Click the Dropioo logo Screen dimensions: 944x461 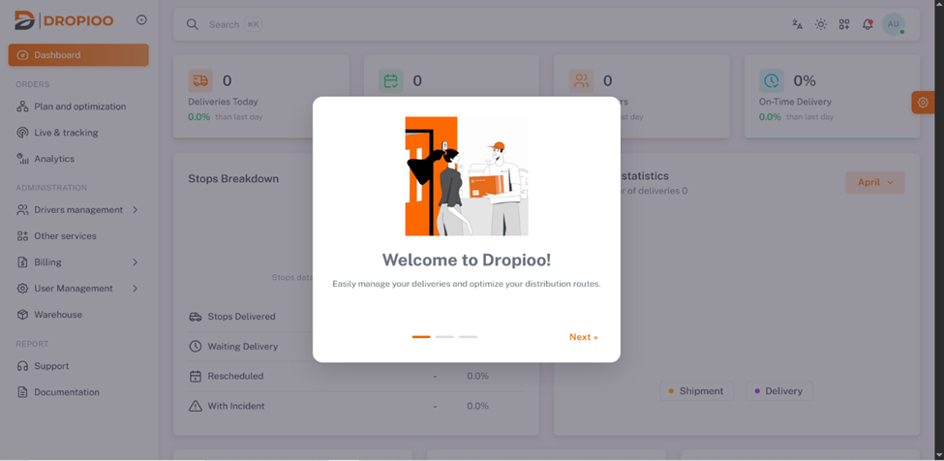[64, 20]
